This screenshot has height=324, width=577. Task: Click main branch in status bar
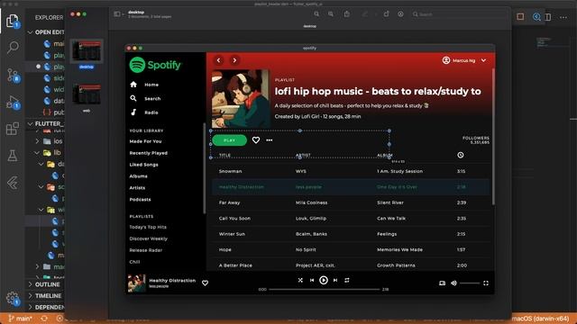pos(20,319)
